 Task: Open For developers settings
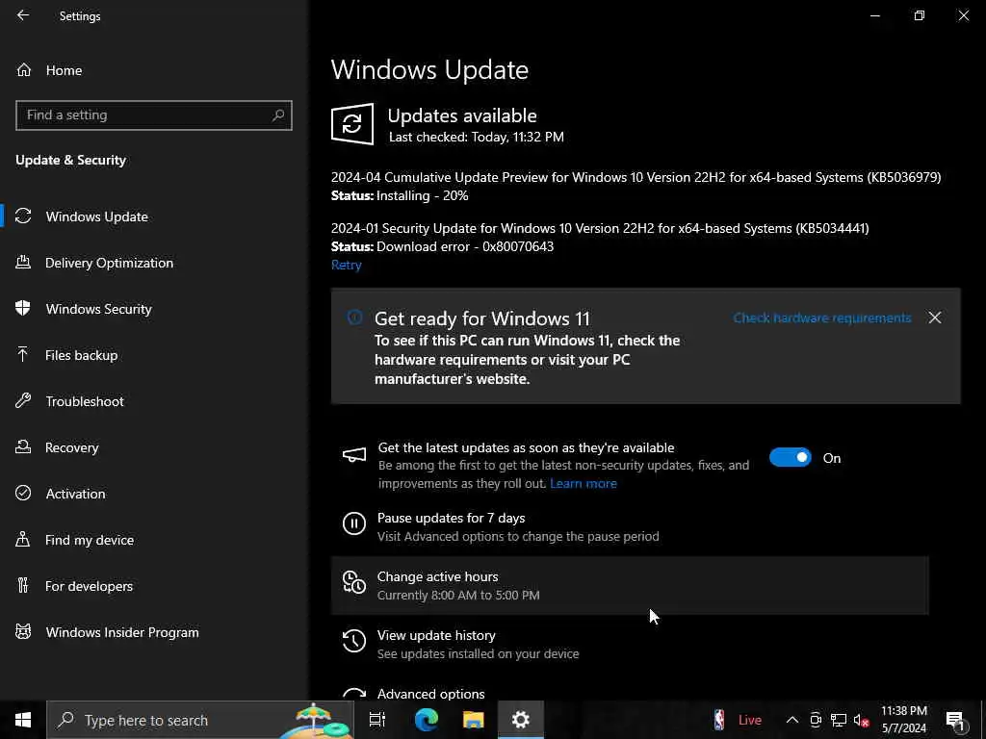(89, 586)
